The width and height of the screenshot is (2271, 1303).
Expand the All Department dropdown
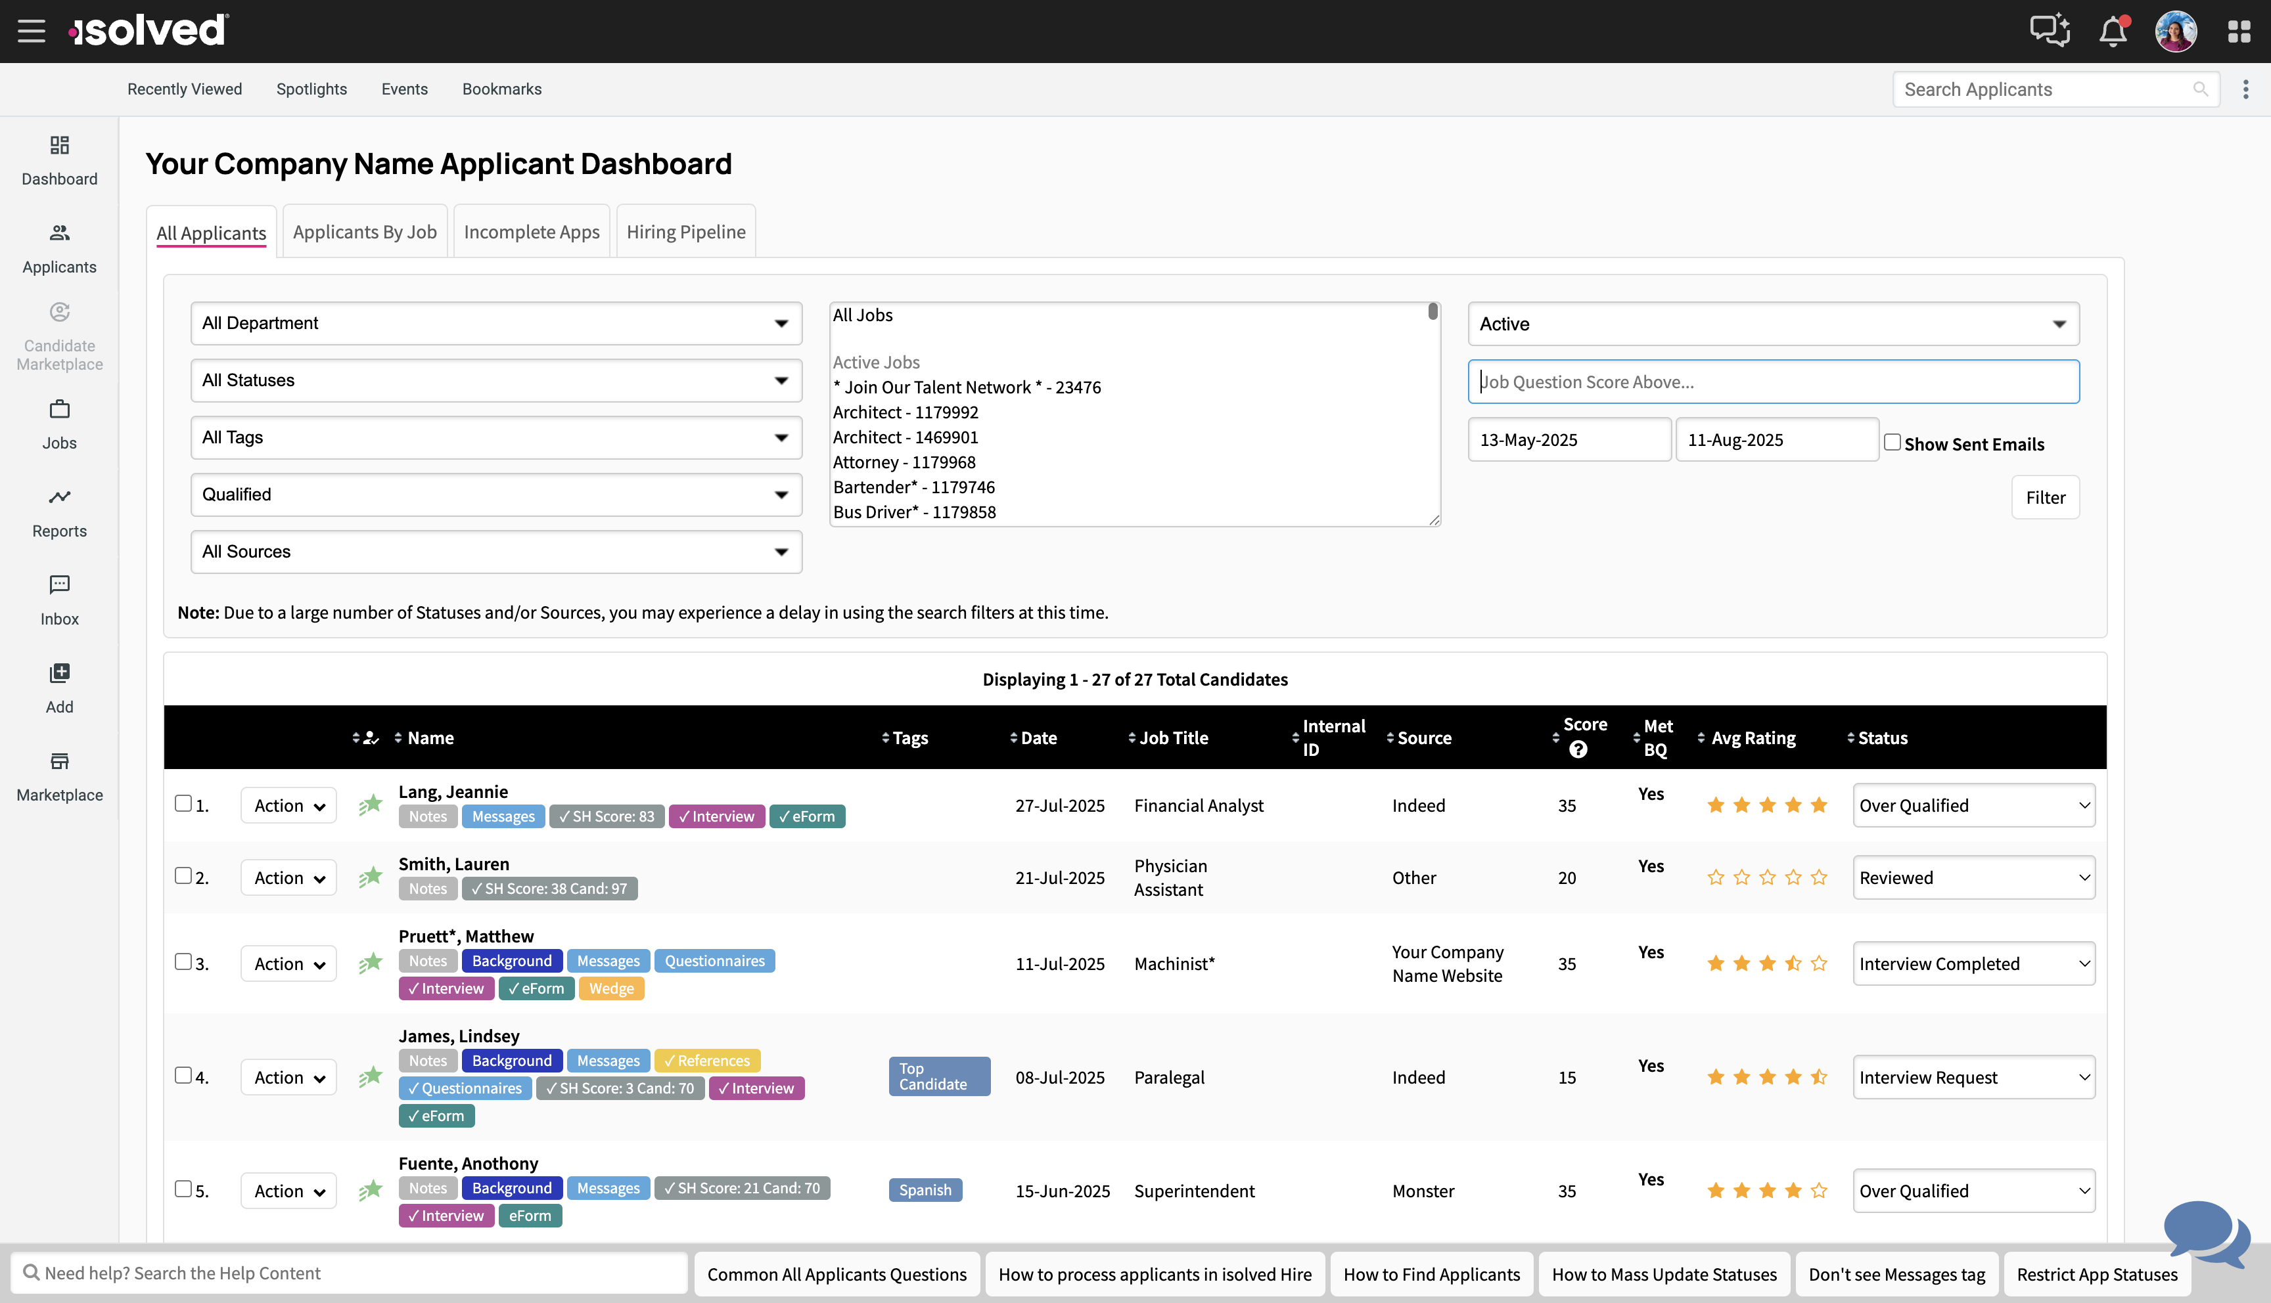point(496,323)
